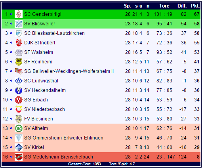Image resolution: width=204 pixels, height=168 pixels.
Task: Click the SV Kirkel striped crest
Action: [19, 147]
